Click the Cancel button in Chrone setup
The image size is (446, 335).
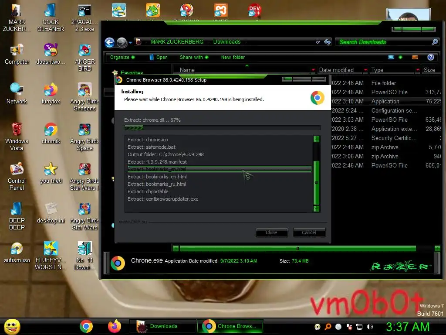pos(309,233)
